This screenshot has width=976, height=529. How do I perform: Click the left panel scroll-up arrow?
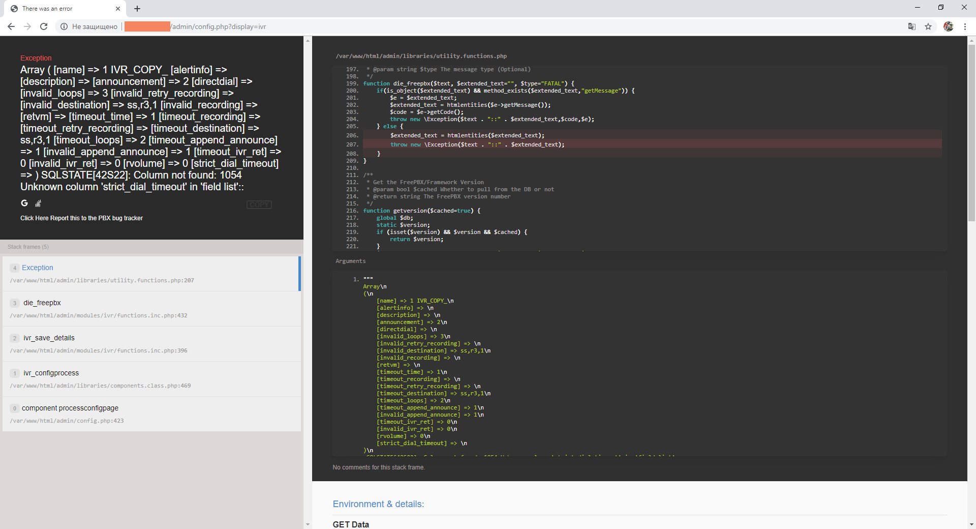[308, 40]
